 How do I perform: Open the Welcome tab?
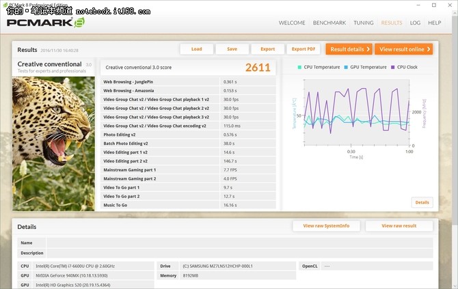click(292, 23)
